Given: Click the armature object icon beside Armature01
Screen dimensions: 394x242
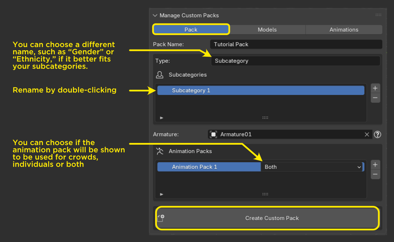Looking at the screenshot, I should (213, 134).
